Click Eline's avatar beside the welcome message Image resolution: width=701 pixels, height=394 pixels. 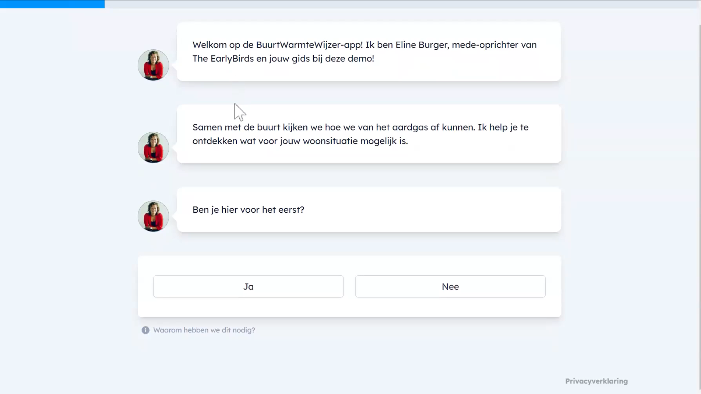pos(153,65)
